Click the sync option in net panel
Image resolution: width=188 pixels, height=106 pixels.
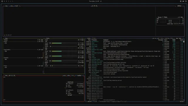pos(64,76)
